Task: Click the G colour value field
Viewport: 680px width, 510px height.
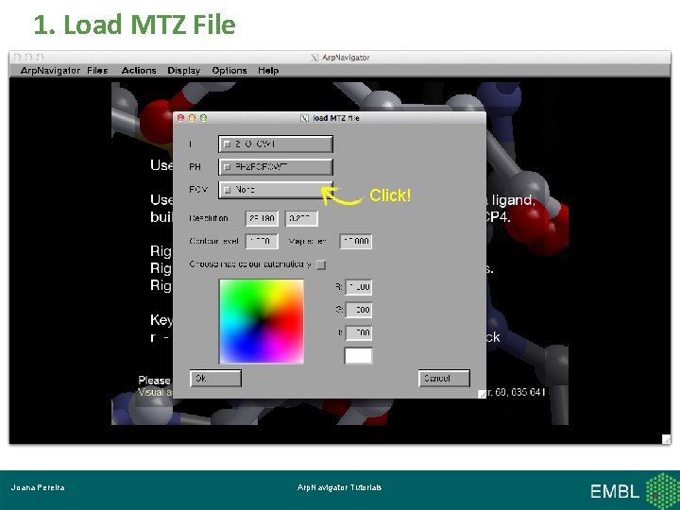Action: [358, 310]
